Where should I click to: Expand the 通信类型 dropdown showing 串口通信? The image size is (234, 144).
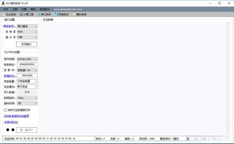point(27,26)
